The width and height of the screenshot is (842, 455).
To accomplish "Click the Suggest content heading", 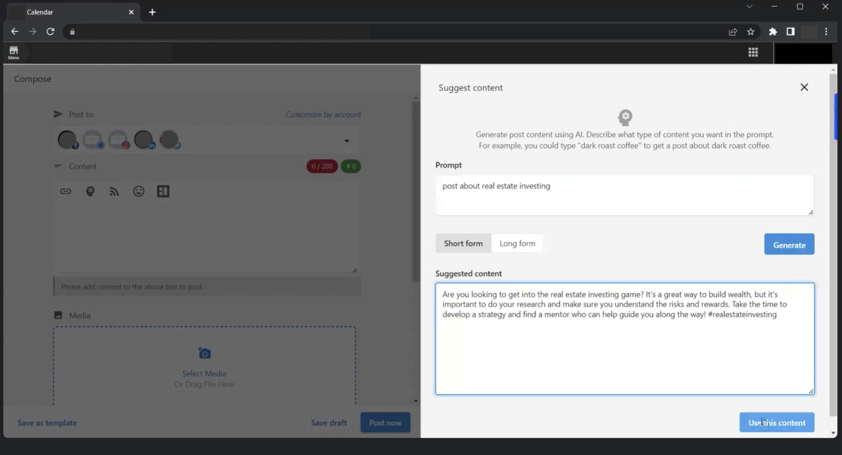I will [x=470, y=88].
